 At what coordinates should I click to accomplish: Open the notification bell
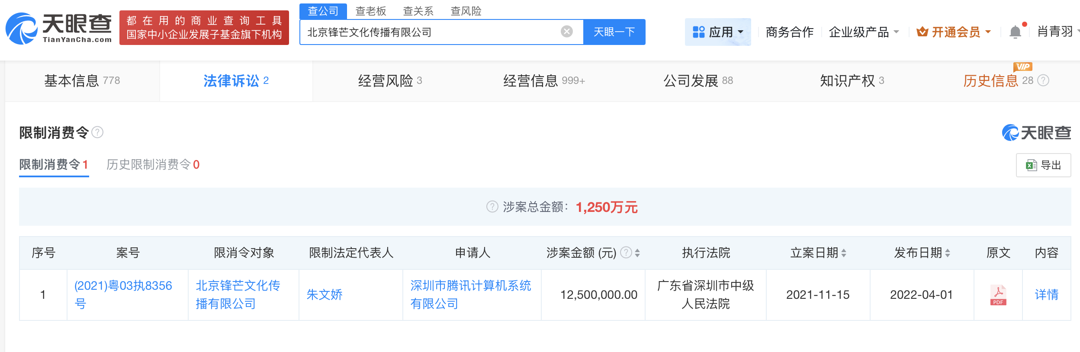[x=1015, y=32]
